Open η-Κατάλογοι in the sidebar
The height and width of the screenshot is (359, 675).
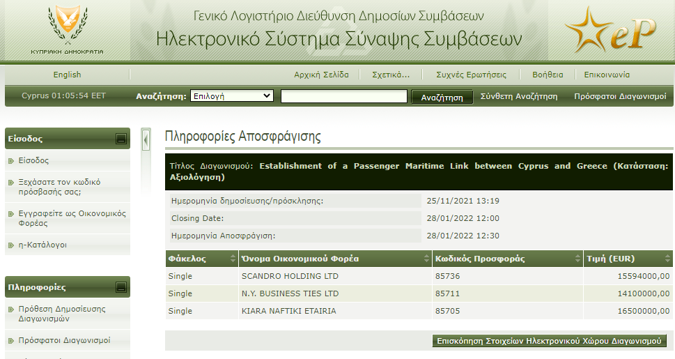[42, 245]
